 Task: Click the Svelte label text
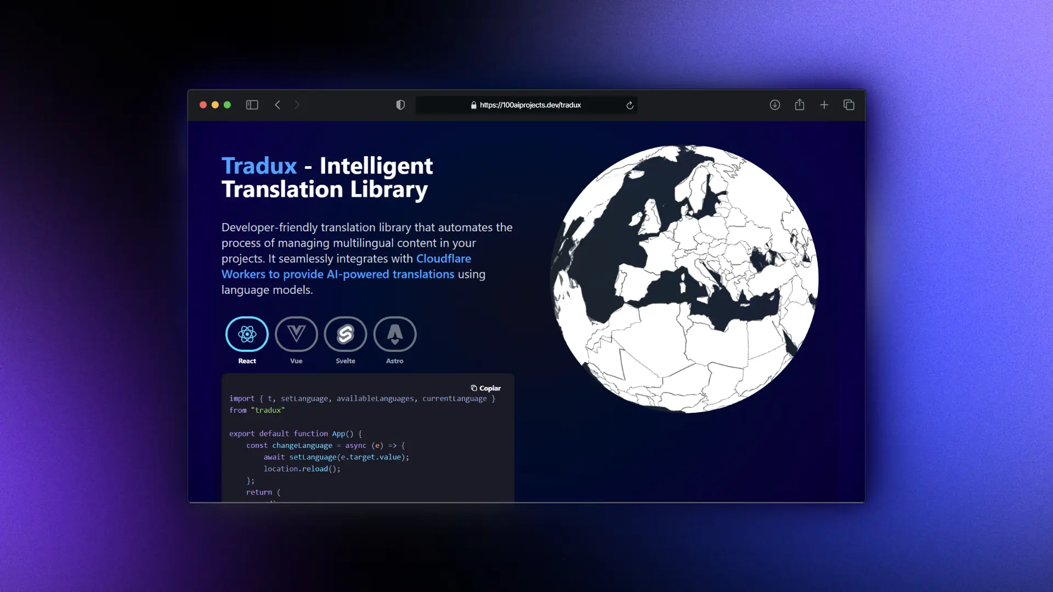pyautogui.click(x=346, y=361)
